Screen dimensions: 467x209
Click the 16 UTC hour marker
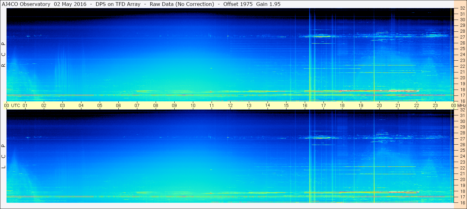pos(305,105)
